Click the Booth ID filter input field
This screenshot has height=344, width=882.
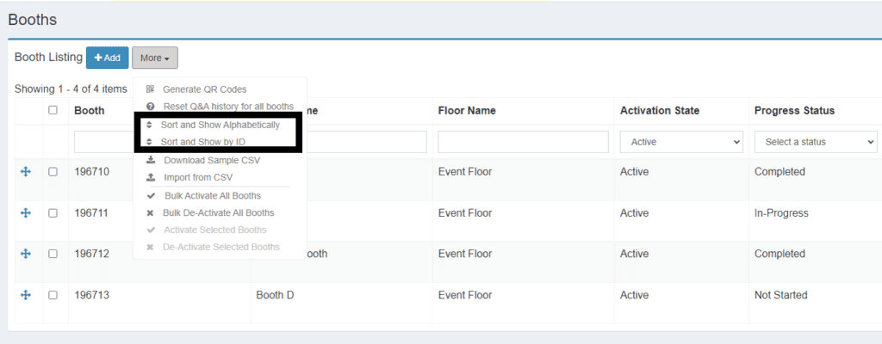(103, 142)
